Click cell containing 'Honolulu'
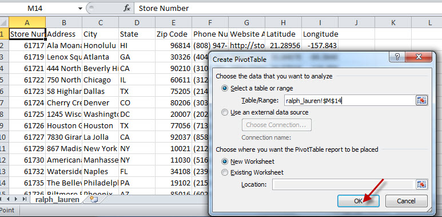442x217 pixels. 101,45
